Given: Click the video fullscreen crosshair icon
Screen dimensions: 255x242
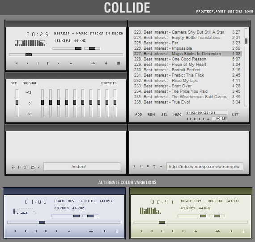Looking at the screenshot, I should [x=13, y=167].
